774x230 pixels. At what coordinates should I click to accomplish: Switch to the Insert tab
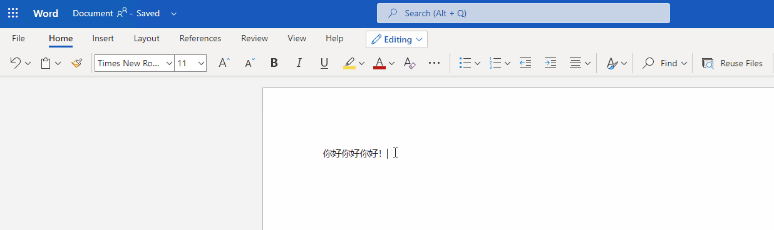[x=103, y=38]
